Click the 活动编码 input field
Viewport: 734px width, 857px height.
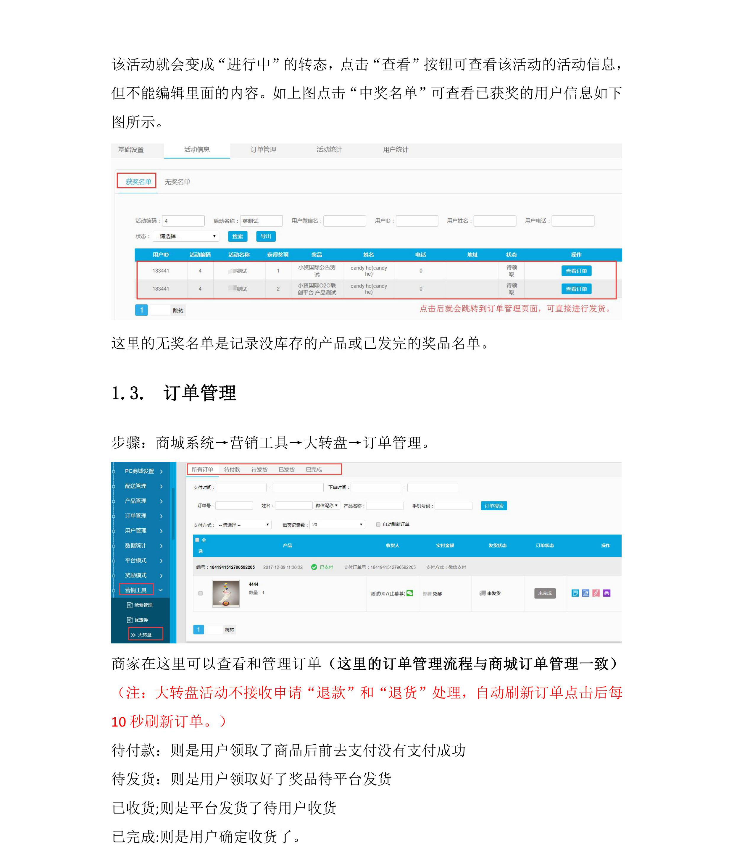pos(183,221)
